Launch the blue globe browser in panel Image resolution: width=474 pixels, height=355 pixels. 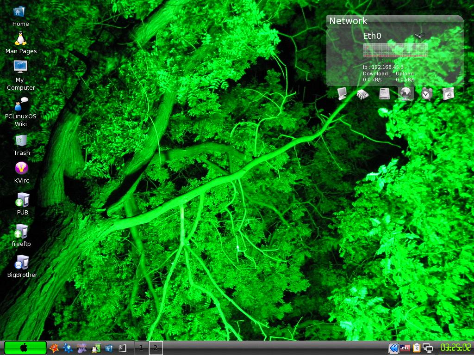click(x=68, y=348)
